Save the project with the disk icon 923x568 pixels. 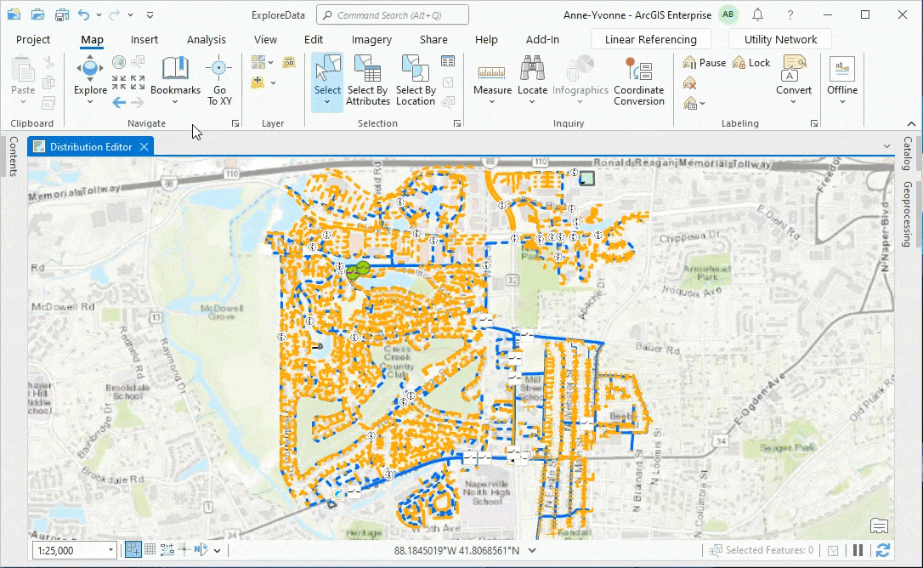point(62,14)
